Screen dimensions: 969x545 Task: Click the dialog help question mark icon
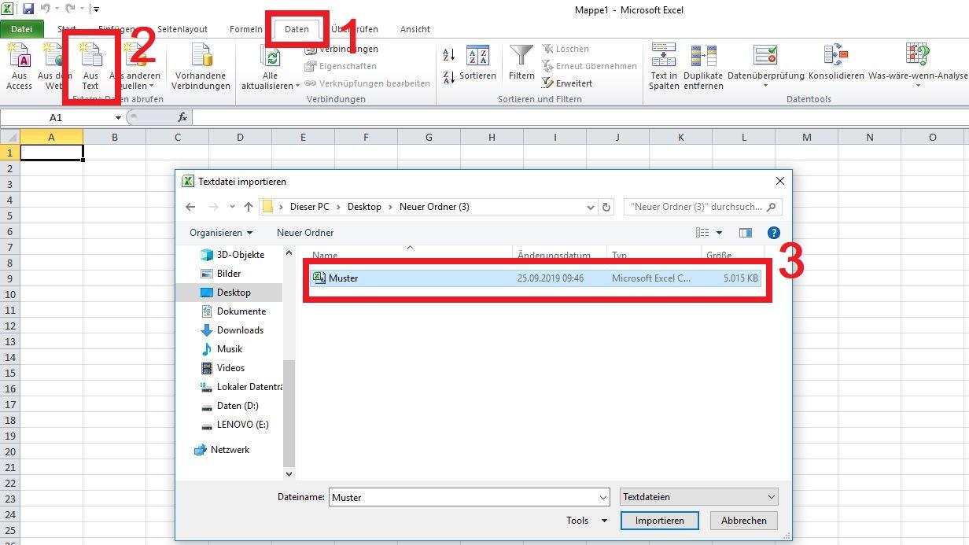coord(773,233)
